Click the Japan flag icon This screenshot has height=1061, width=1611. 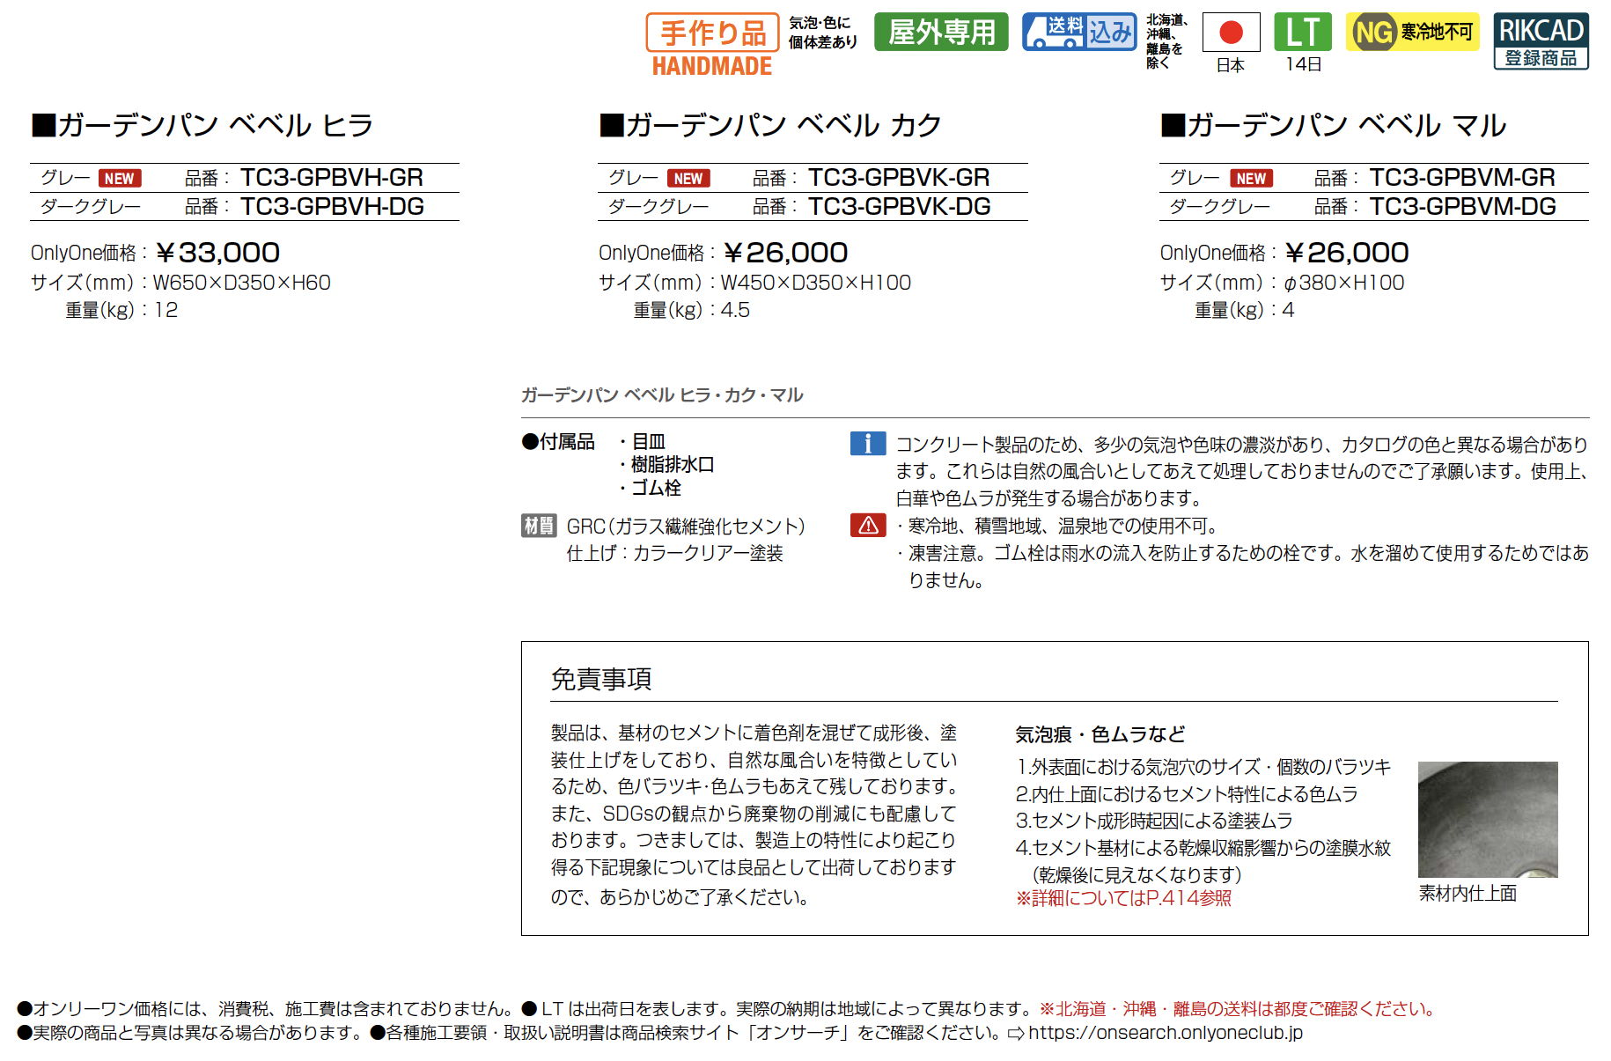pyautogui.click(x=1231, y=33)
